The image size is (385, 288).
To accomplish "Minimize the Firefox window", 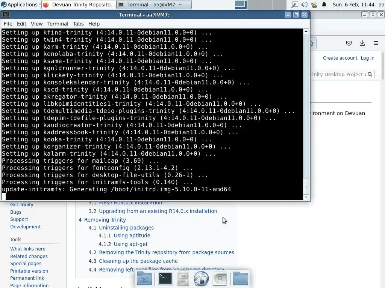I will (x=365, y=15).
